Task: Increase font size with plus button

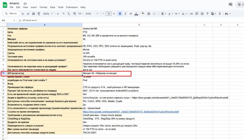Action: point(114,14)
